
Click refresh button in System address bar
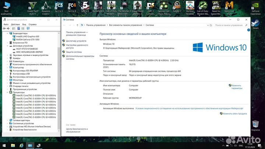211,25
